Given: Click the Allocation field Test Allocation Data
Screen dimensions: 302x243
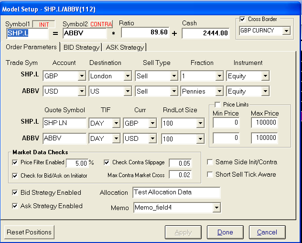Looking at the screenshot, I should point(176,192).
